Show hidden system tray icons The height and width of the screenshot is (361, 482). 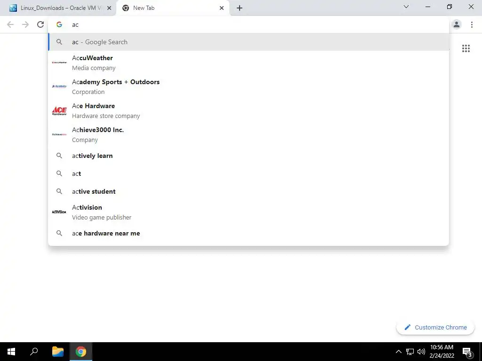pyautogui.click(x=398, y=352)
